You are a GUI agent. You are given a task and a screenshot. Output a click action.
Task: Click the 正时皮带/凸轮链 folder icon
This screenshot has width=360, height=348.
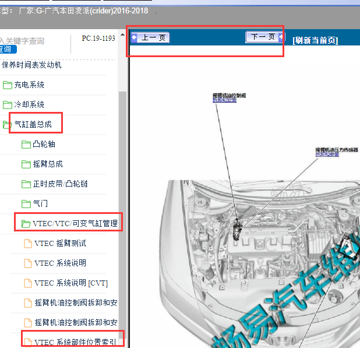[26, 184]
